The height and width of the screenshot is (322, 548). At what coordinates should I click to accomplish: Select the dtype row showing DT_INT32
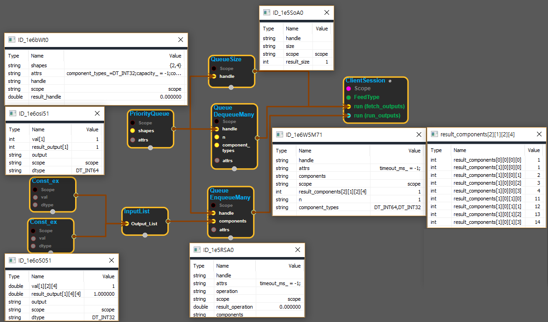pos(61,317)
